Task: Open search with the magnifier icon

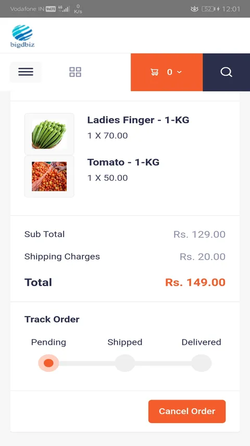Action: click(226, 72)
